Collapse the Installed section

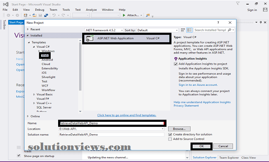point(27,36)
